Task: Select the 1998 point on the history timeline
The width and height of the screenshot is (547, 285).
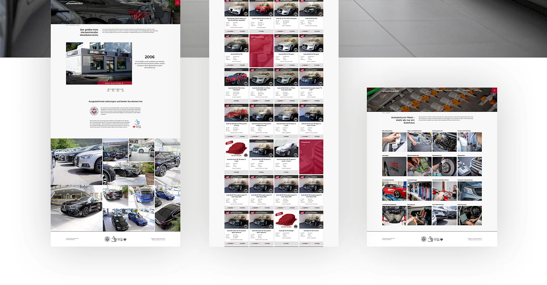Action: pos(113,89)
